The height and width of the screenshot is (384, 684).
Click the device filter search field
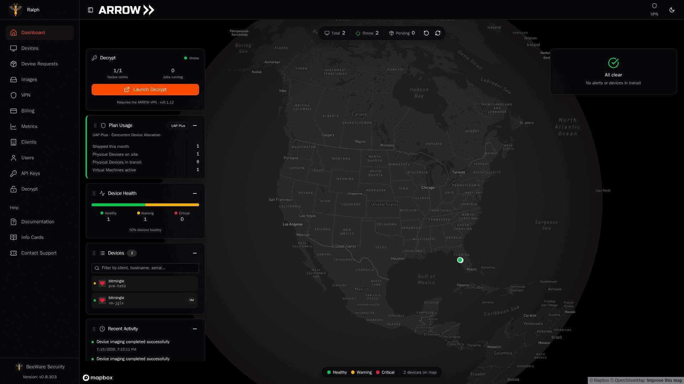pos(145,268)
